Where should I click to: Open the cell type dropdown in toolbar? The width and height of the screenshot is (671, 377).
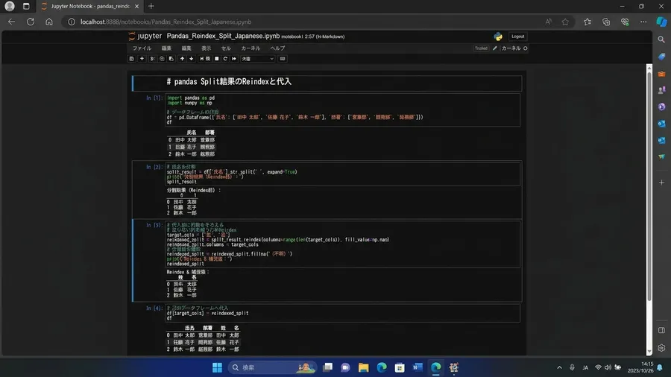258,59
